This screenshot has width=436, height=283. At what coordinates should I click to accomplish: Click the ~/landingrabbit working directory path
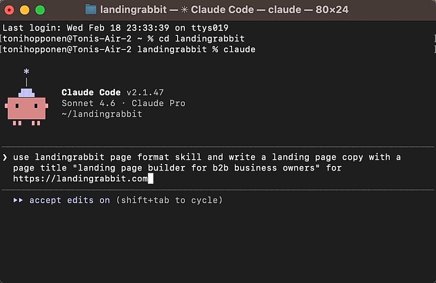[101, 114]
